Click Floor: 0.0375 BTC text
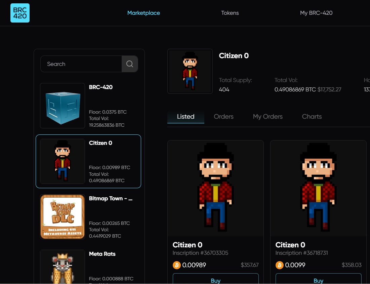The width and height of the screenshot is (370, 284). 108,112
